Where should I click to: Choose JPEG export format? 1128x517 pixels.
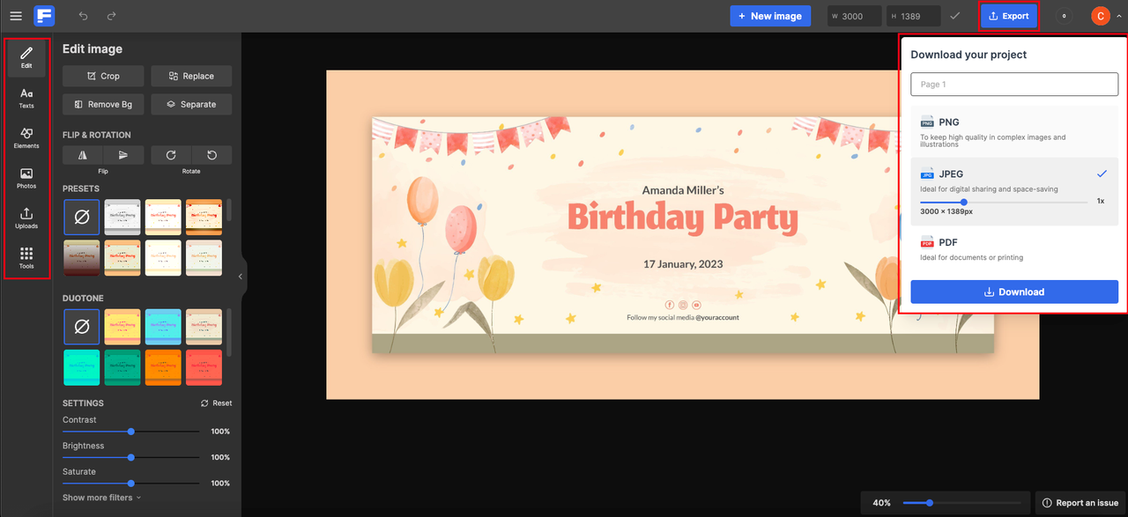pos(1014,191)
